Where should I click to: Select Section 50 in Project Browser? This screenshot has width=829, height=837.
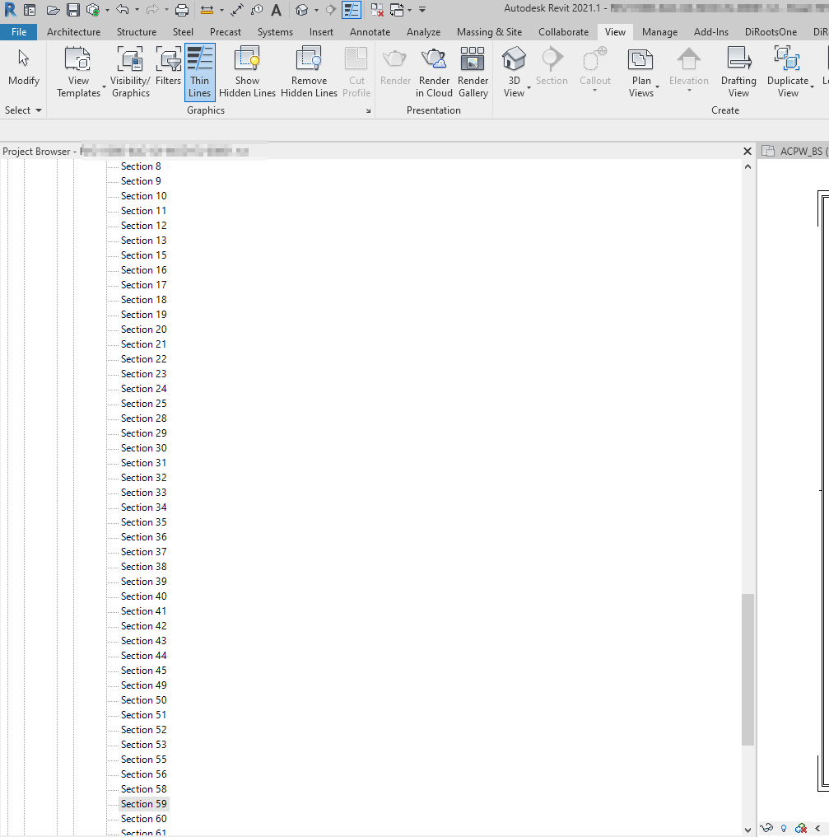coord(143,700)
